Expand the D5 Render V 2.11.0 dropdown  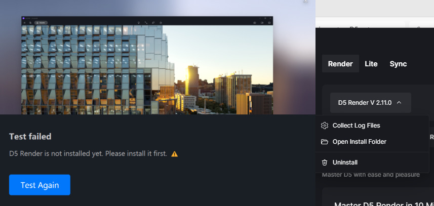point(370,103)
